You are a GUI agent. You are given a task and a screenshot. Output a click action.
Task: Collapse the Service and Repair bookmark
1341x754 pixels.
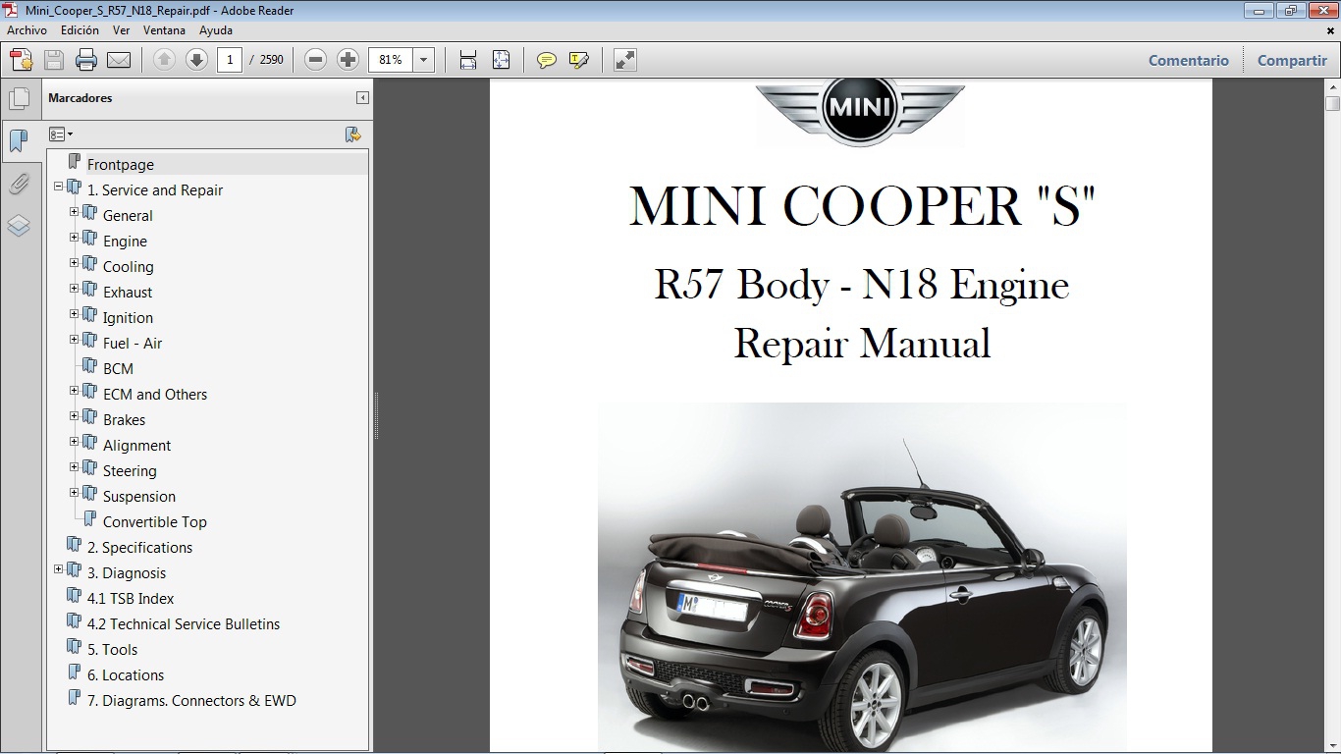pyautogui.click(x=60, y=186)
